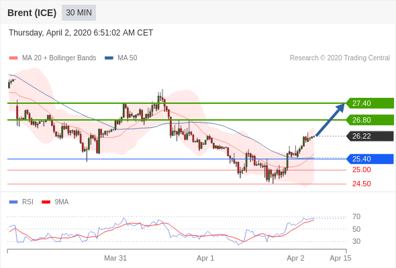Click the blue upward forecast arrow
This screenshot has width=396, height=268.
(330, 119)
